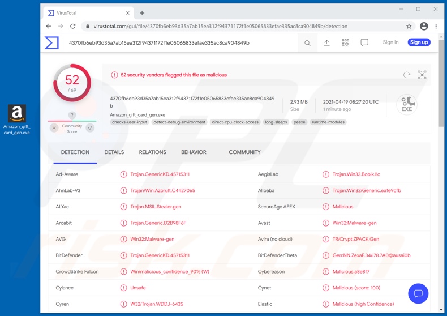This screenshot has width=447, height=316.
Task: Switch to the DETAILS tab
Action: pyautogui.click(x=114, y=152)
